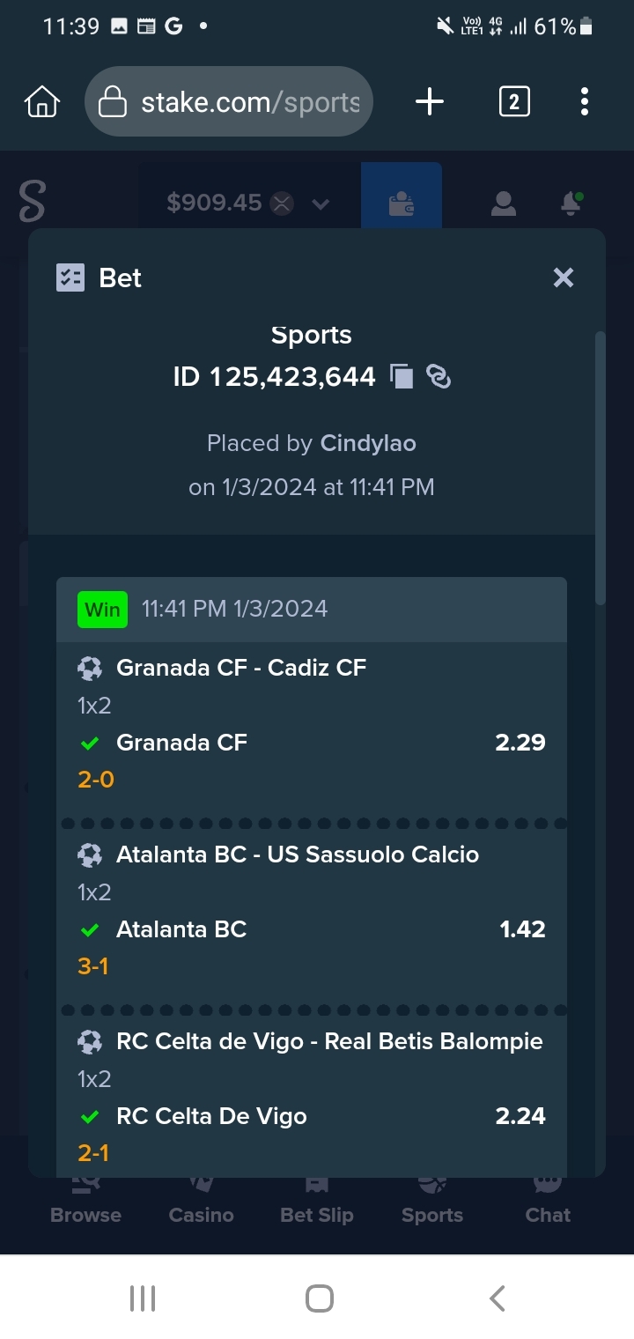Image resolution: width=634 pixels, height=1339 pixels.
Task: Tap the stake.com address bar
Action: coord(229,102)
